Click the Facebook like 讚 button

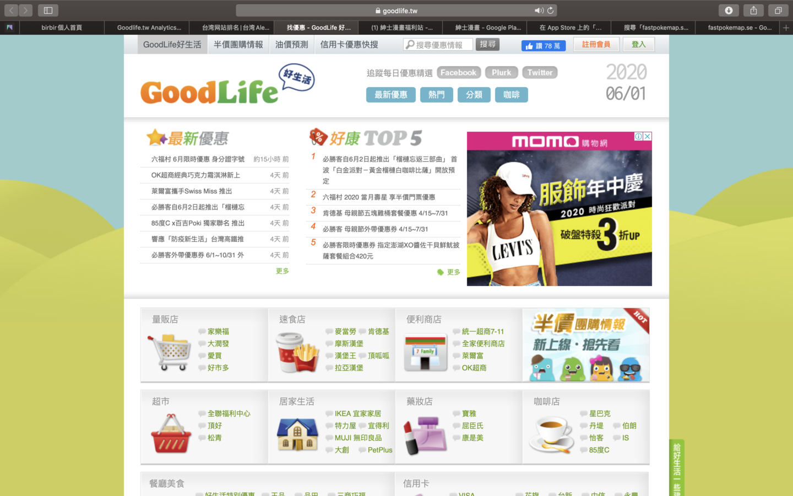pos(543,46)
